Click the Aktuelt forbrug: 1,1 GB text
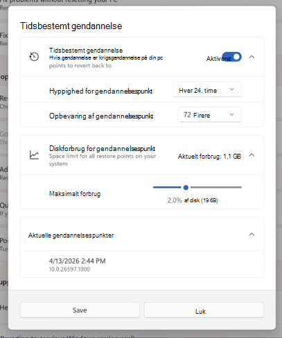Screen dimensions: 282x338 [x=209, y=157]
